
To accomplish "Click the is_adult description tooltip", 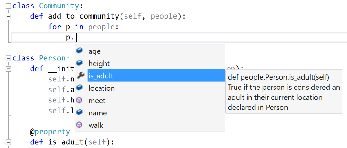I will click(x=283, y=92).
